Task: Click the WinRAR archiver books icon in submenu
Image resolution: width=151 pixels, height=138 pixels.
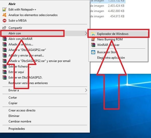Action: point(93,45)
